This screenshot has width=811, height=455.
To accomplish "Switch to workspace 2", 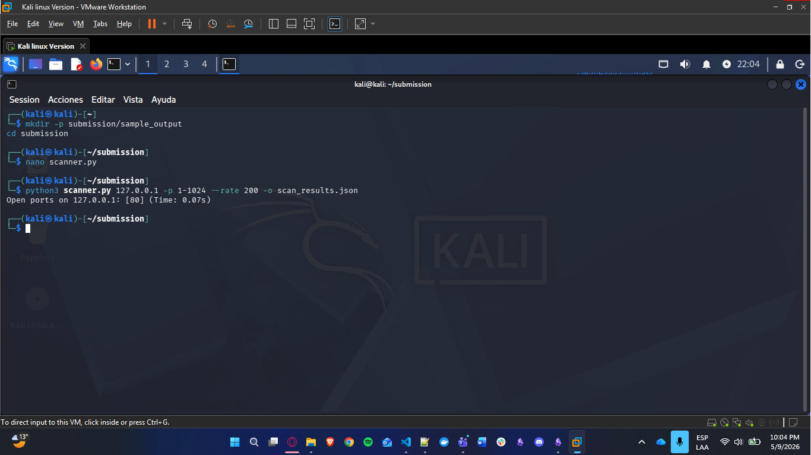I will click(x=167, y=64).
